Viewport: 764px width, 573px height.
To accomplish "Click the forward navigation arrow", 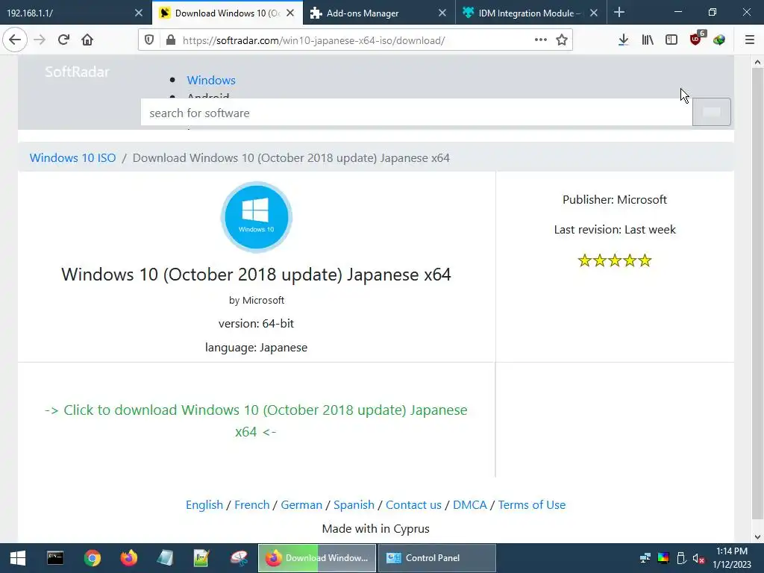I will [x=40, y=40].
